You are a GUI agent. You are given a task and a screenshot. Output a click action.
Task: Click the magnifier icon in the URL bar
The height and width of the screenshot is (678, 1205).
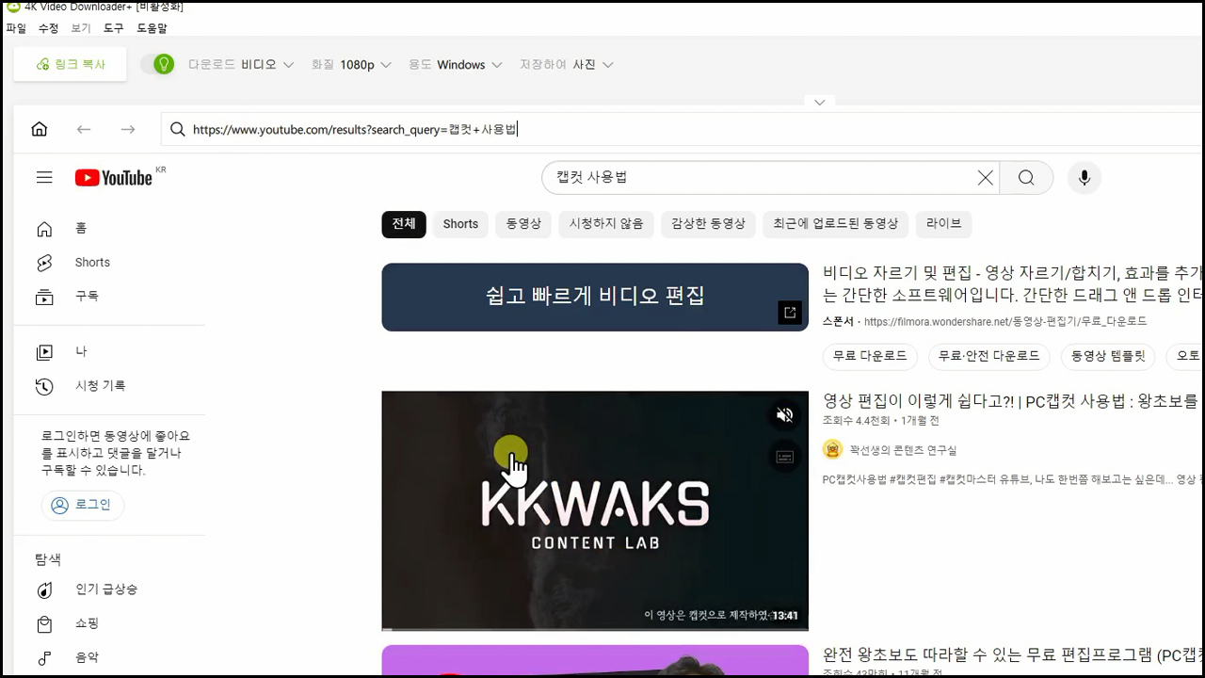pyautogui.click(x=177, y=129)
